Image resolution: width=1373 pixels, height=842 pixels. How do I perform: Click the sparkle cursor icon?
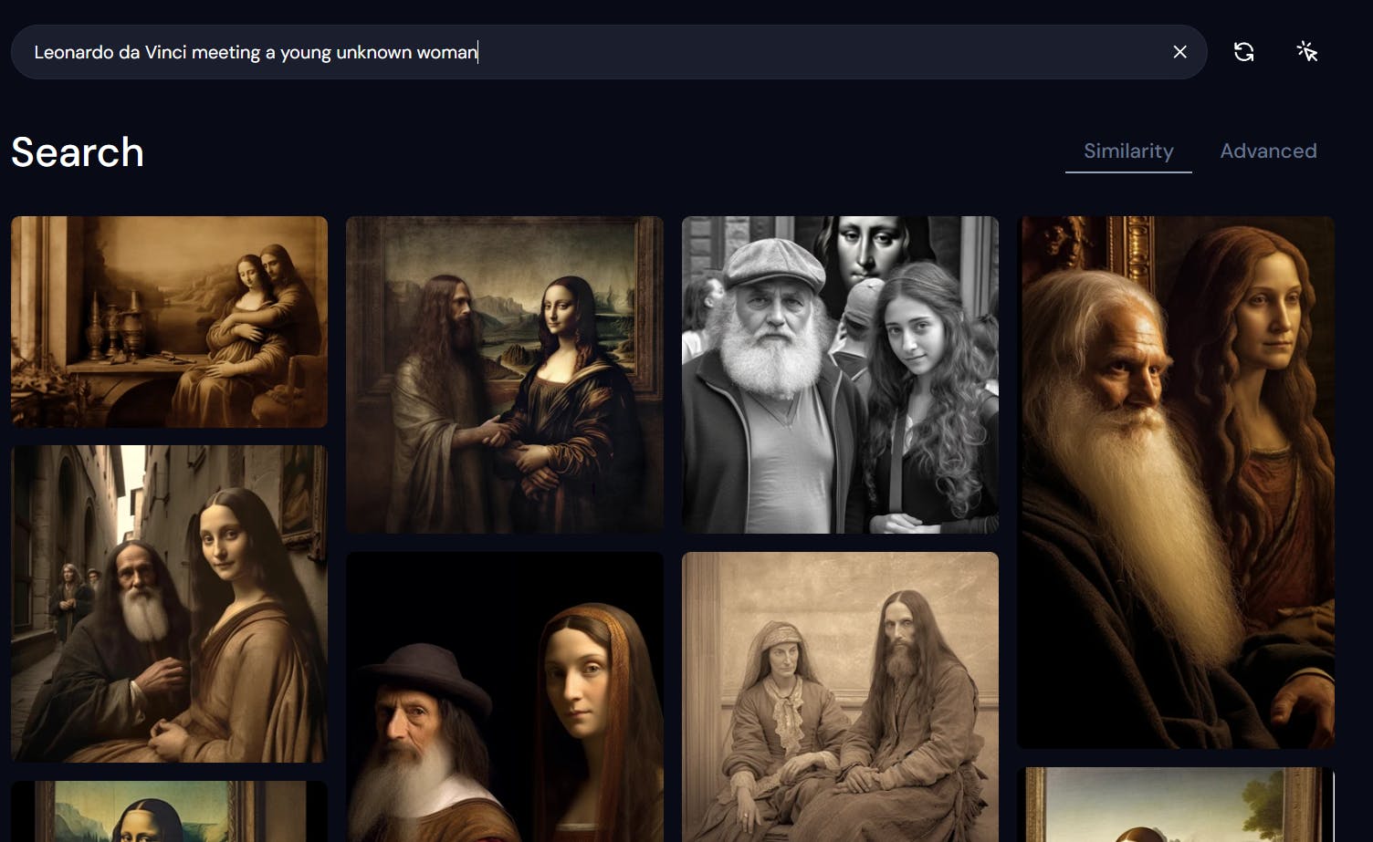pos(1306,52)
